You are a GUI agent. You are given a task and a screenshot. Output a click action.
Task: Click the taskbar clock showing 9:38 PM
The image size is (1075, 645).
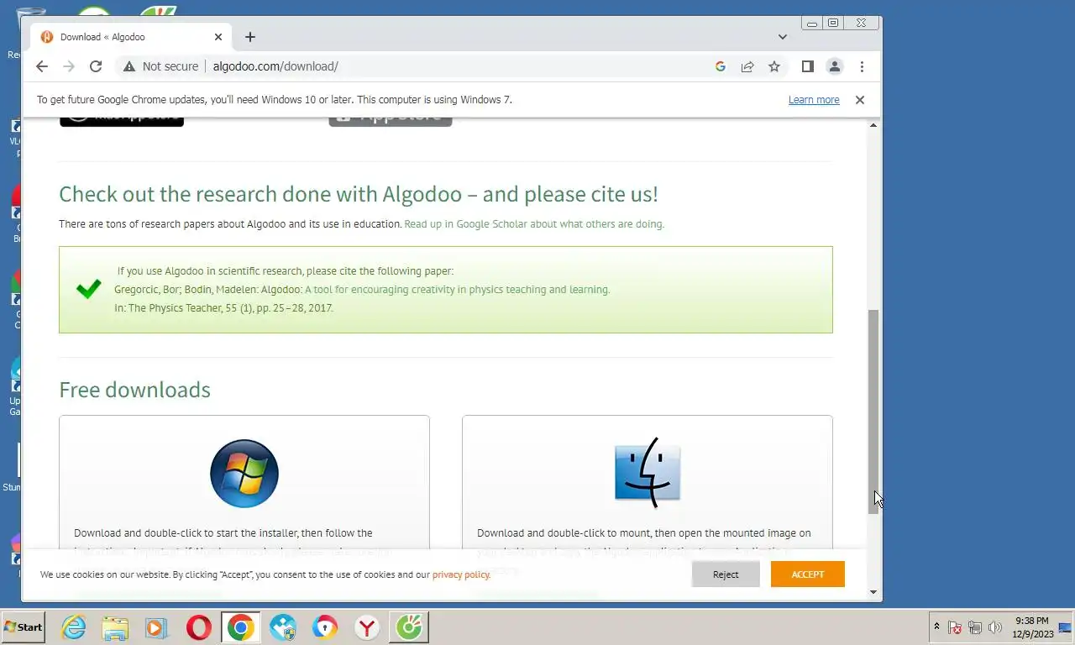(x=1031, y=627)
